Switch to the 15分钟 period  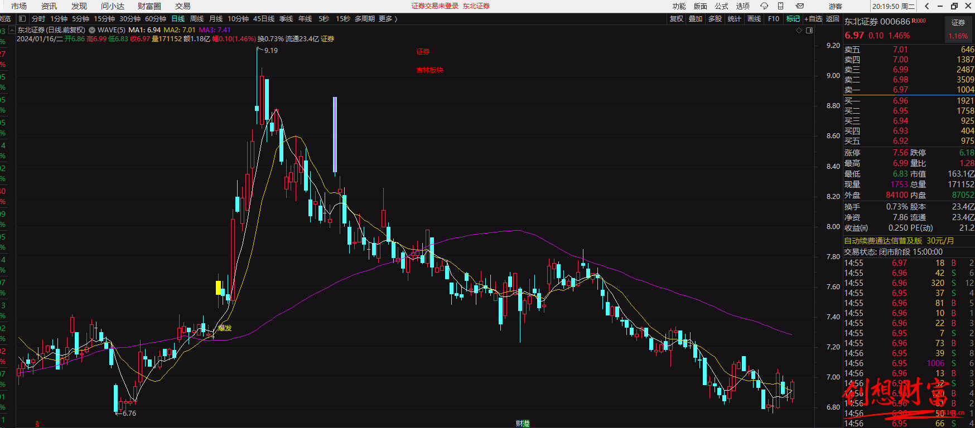click(104, 19)
